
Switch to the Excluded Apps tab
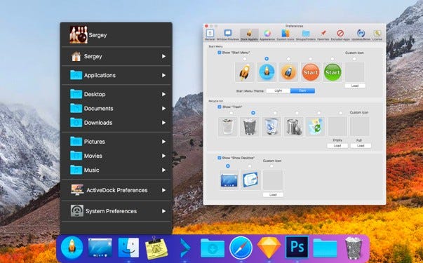point(340,35)
